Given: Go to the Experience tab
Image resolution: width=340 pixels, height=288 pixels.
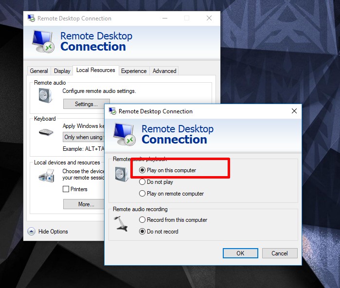Looking at the screenshot, I should [x=134, y=71].
